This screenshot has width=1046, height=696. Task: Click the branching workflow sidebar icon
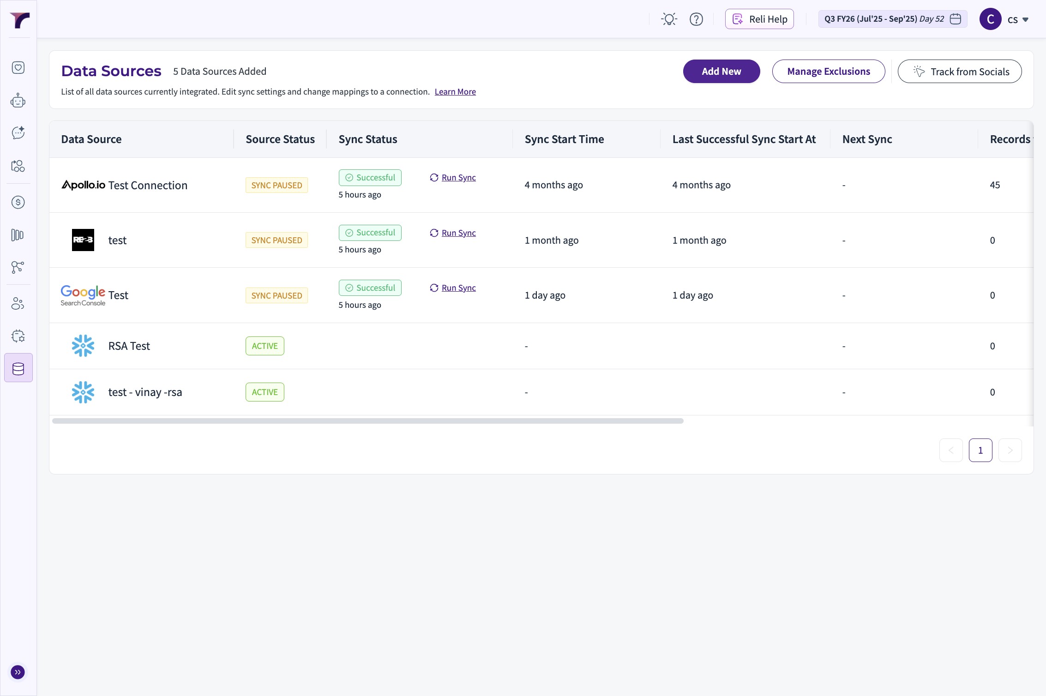[18, 267]
